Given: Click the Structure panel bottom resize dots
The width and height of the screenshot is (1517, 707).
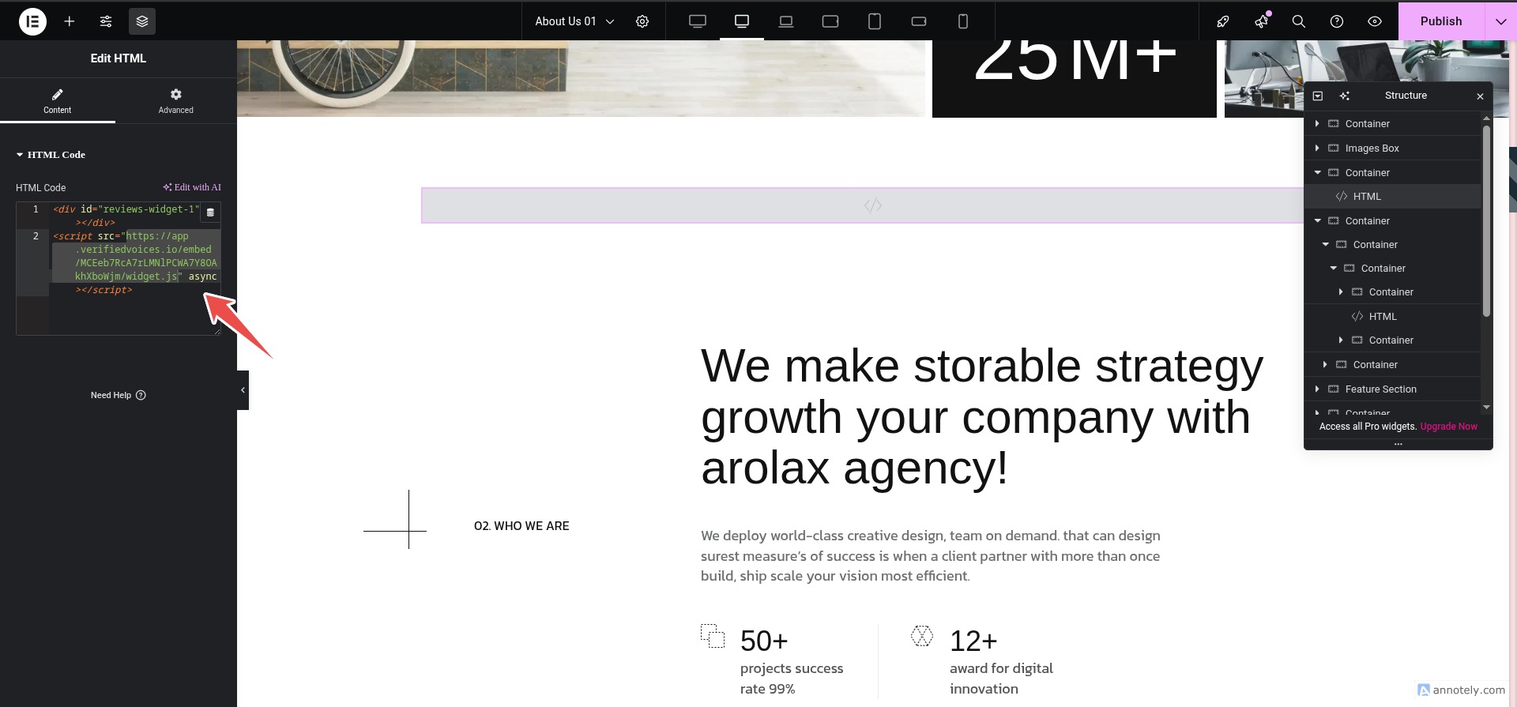Looking at the screenshot, I should pyautogui.click(x=1398, y=444).
